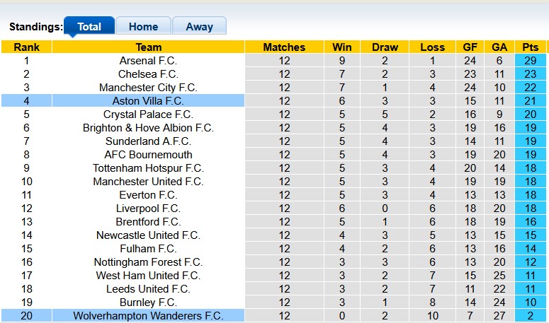
Task: Click the Pts column header
Action: pos(529,47)
